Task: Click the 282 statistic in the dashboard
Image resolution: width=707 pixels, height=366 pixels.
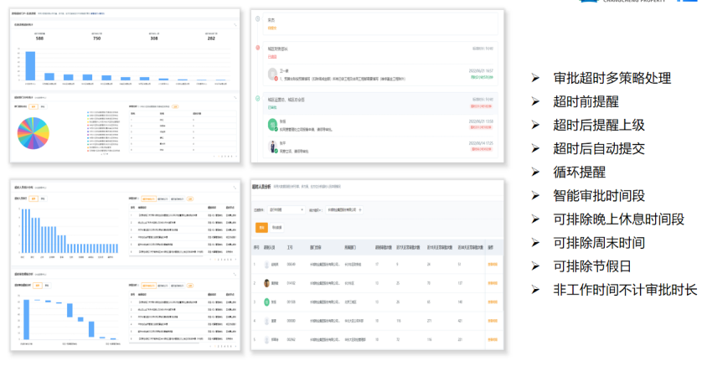Action: coord(211,39)
